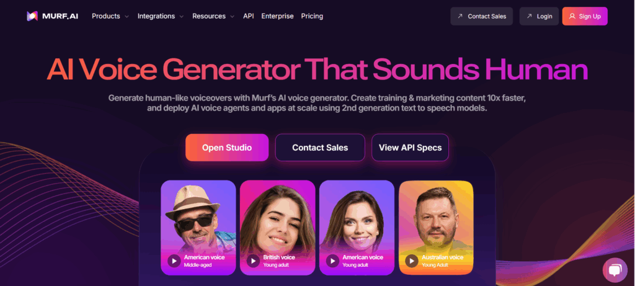
Task: Play the British voice sample
Action: (x=253, y=261)
